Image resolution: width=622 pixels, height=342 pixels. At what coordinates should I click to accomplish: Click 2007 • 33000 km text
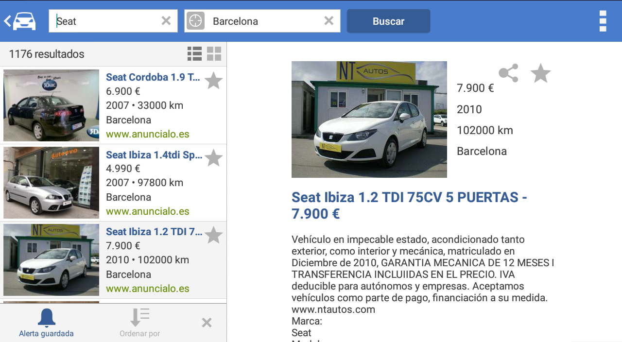[x=144, y=105]
